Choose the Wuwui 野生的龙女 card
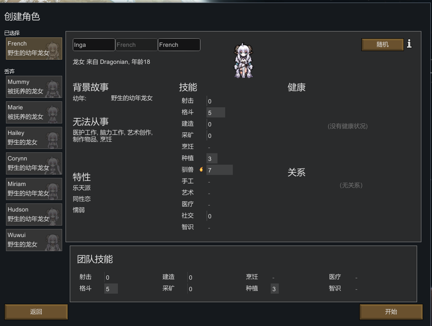432x326 pixels. 34,240
